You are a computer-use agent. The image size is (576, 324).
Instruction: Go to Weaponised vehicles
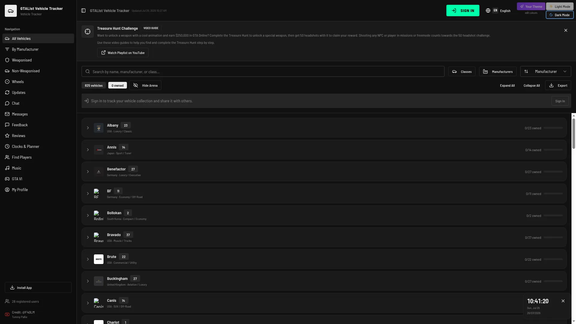tap(38, 60)
